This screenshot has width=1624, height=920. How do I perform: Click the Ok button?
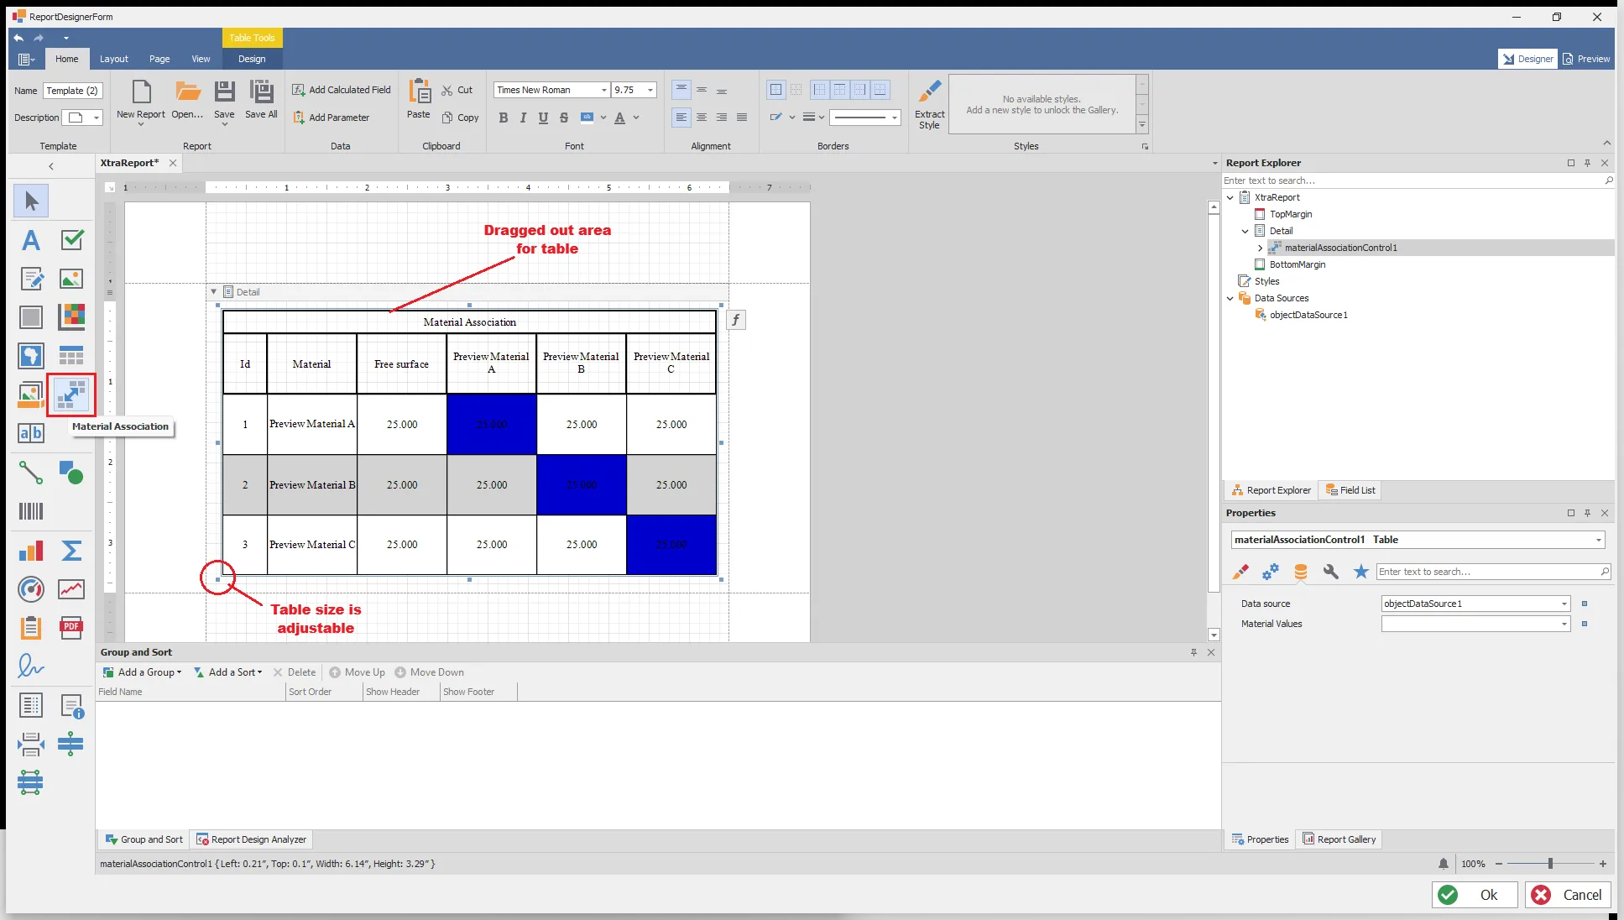[1475, 895]
